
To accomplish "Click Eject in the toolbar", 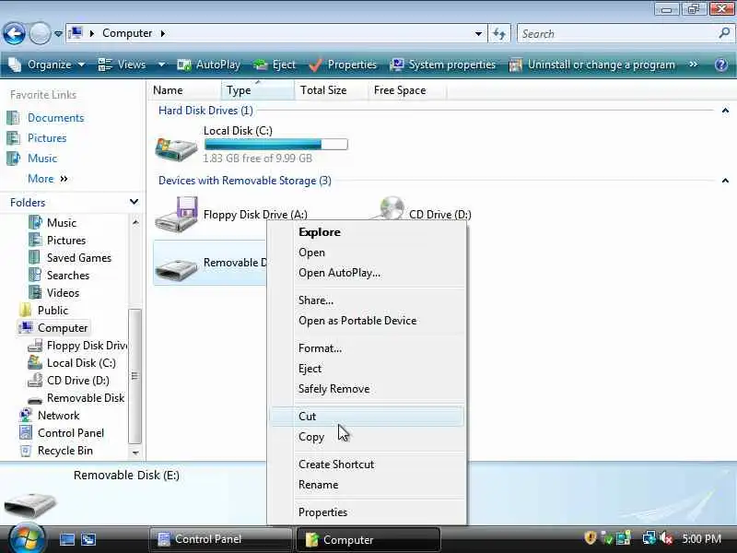I will [275, 65].
